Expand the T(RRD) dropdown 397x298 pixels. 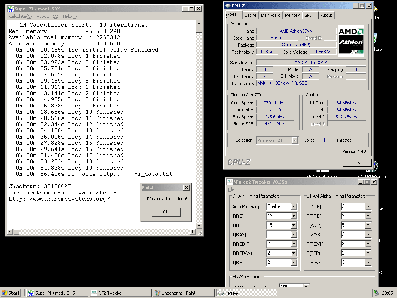(x=368, y=216)
